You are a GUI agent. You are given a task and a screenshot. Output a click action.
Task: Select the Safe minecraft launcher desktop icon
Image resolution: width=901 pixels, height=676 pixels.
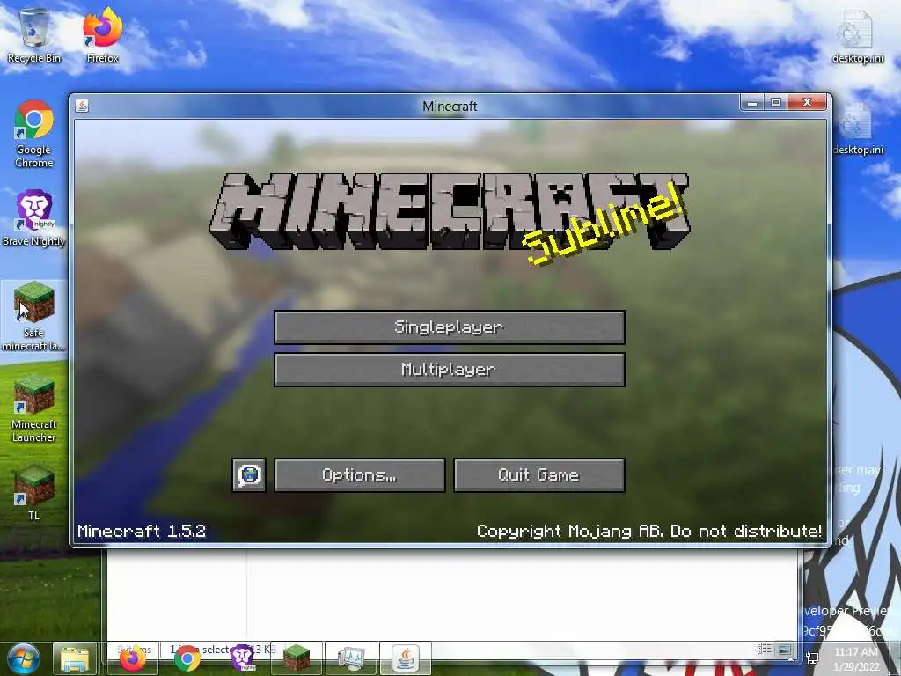(34, 316)
